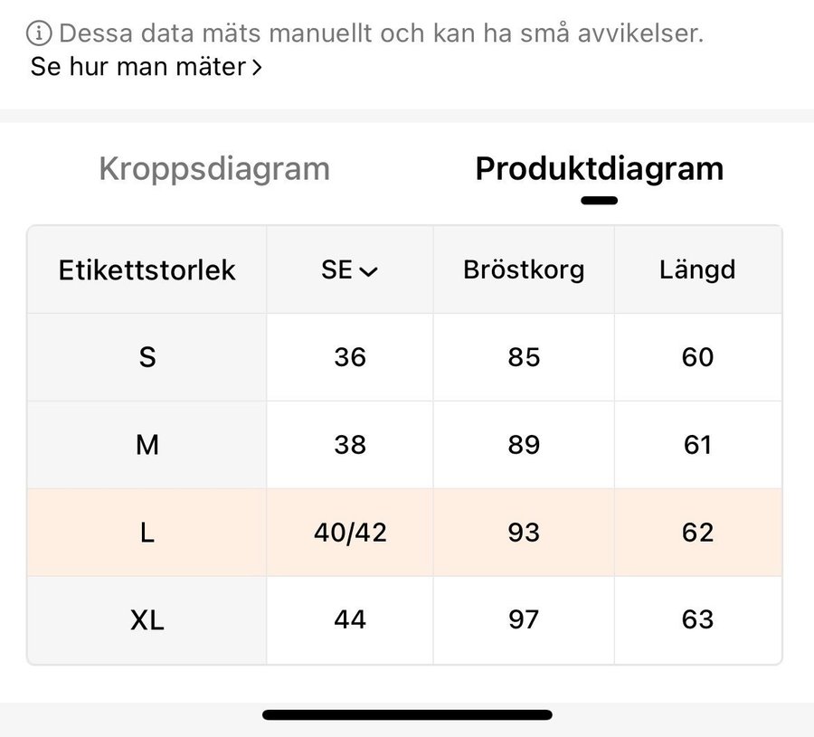Click the Bröstkorg value 93 cell
Image resolution: width=814 pixels, height=737 pixels.
pyautogui.click(x=524, y=533)
